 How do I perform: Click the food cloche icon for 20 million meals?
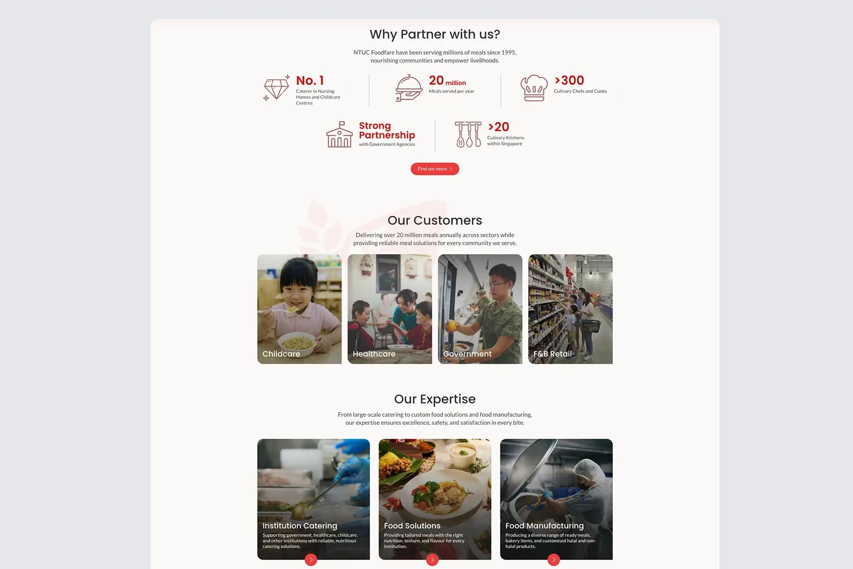(409, 88)
